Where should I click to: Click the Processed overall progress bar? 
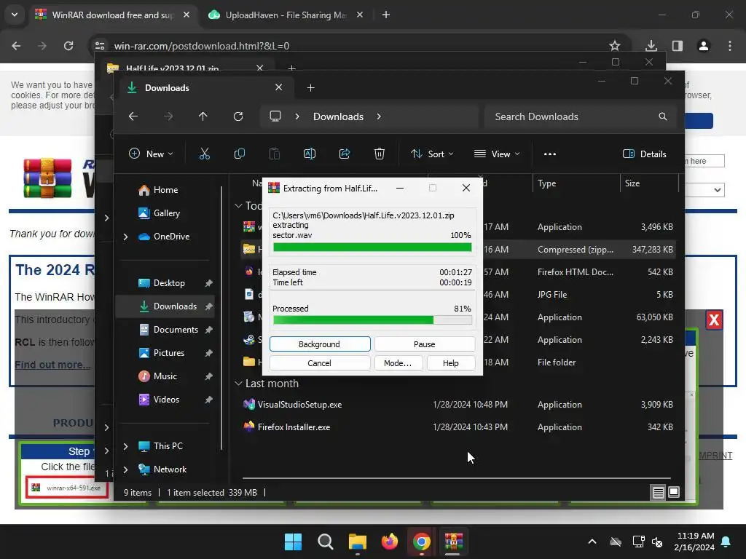372,320
